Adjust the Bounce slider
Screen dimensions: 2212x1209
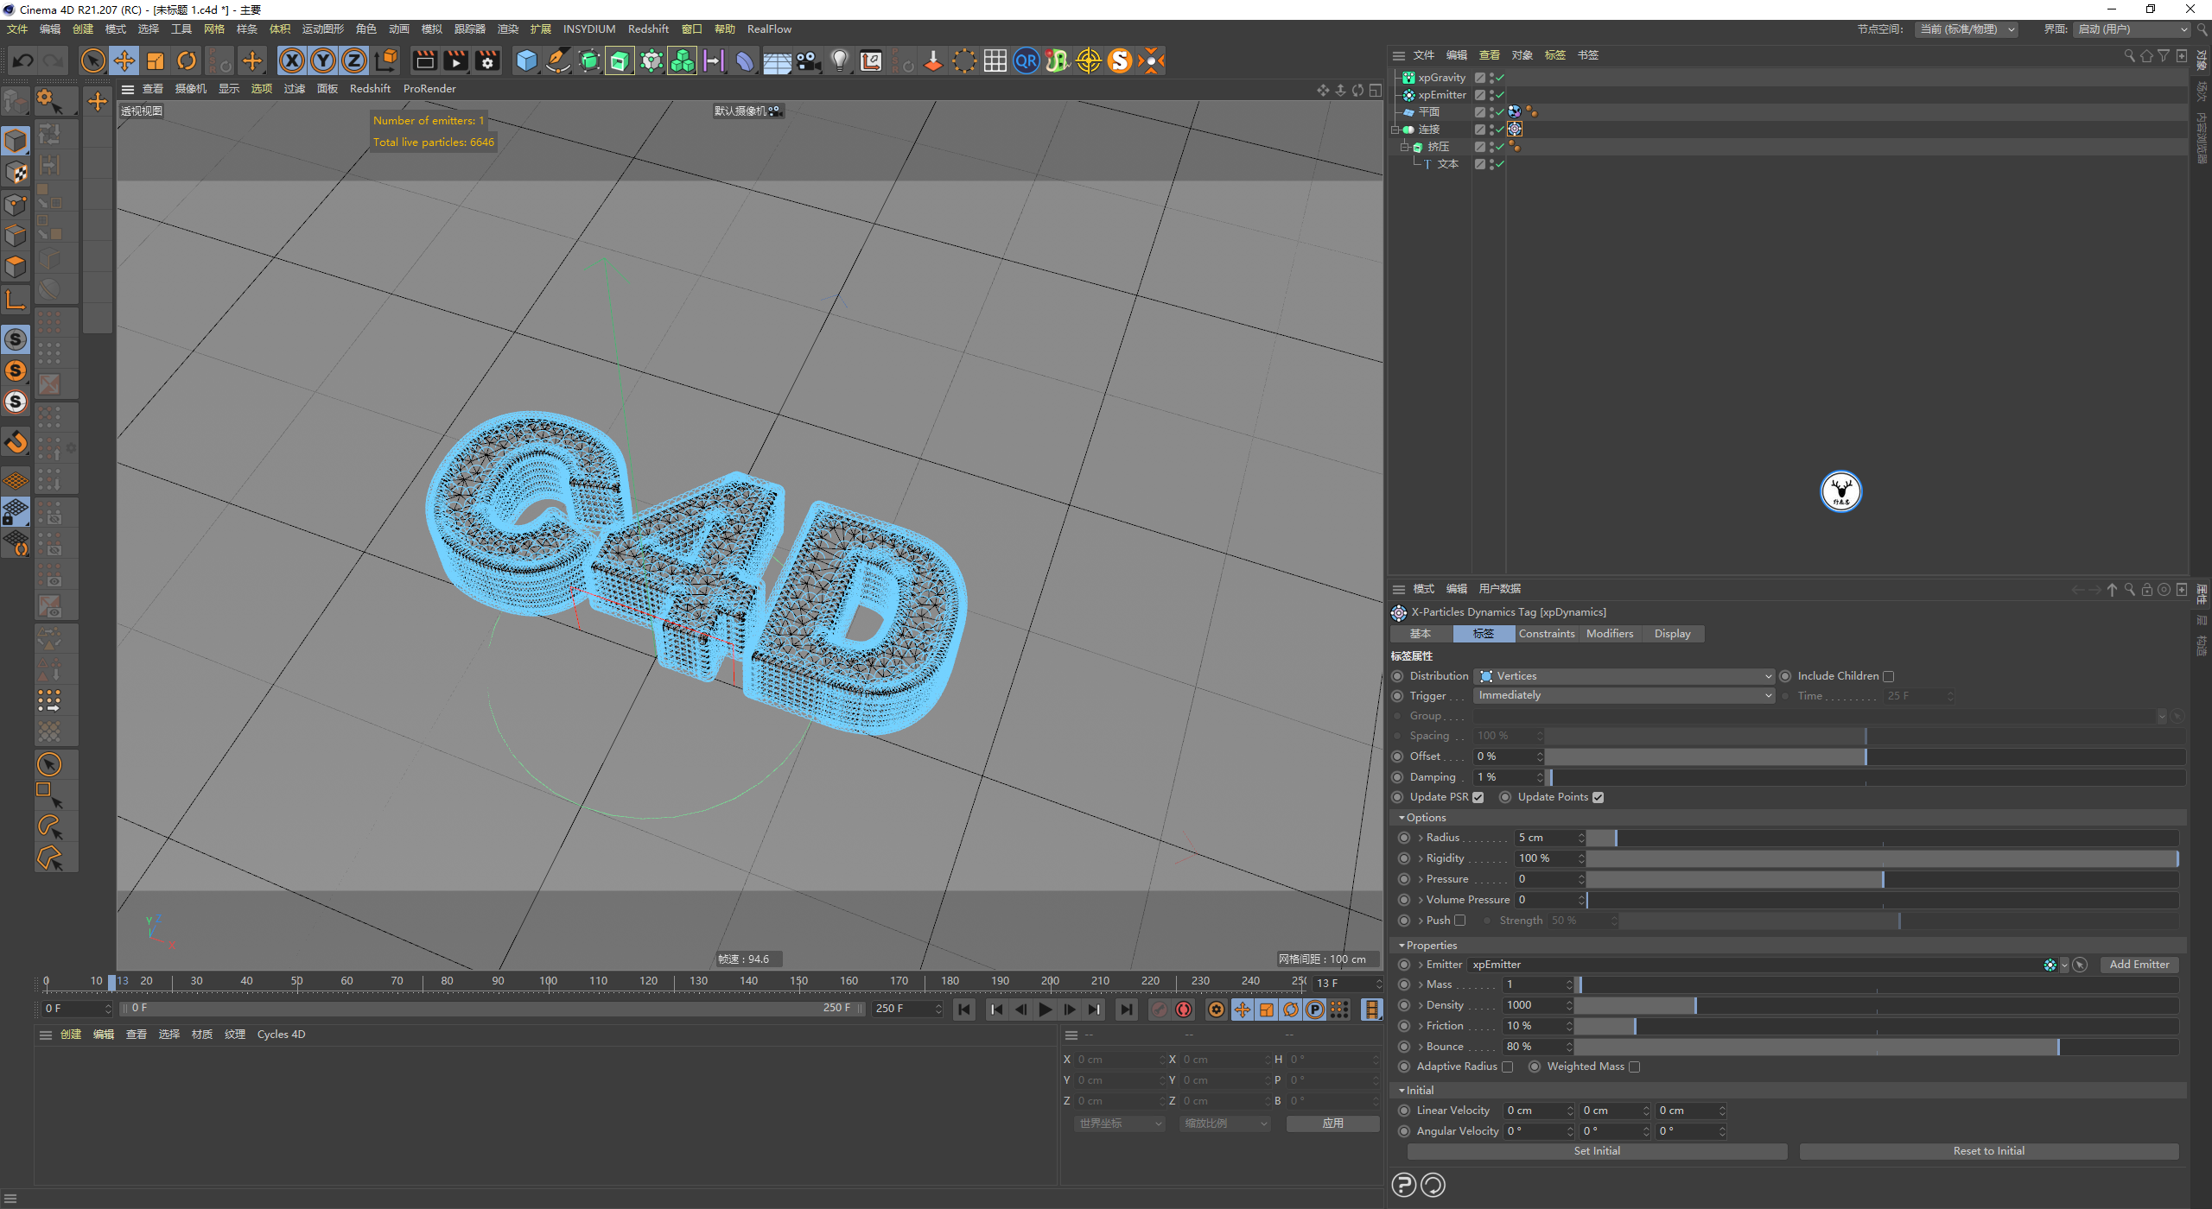tap(2057, 1047)
